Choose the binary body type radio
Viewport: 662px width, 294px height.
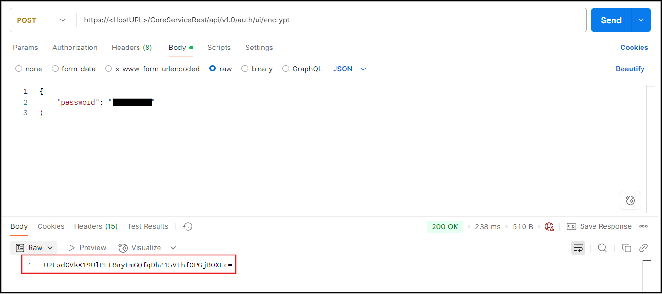coord(245,69)
